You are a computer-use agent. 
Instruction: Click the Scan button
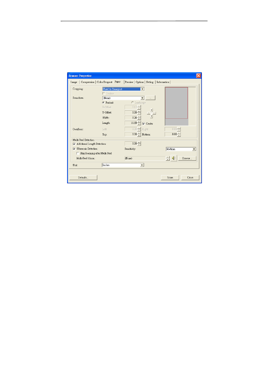coord(170,177)
